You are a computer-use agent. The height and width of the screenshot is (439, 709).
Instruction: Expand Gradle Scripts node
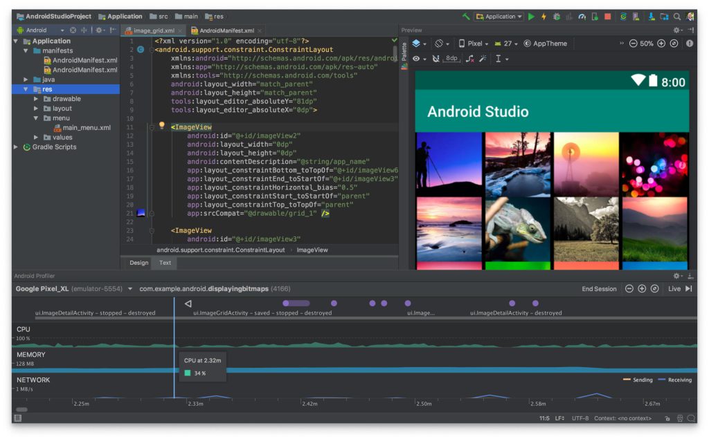pos(16,147)
